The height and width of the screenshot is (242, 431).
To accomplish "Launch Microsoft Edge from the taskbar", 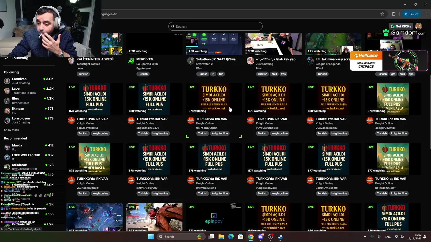I will (231, 237).
